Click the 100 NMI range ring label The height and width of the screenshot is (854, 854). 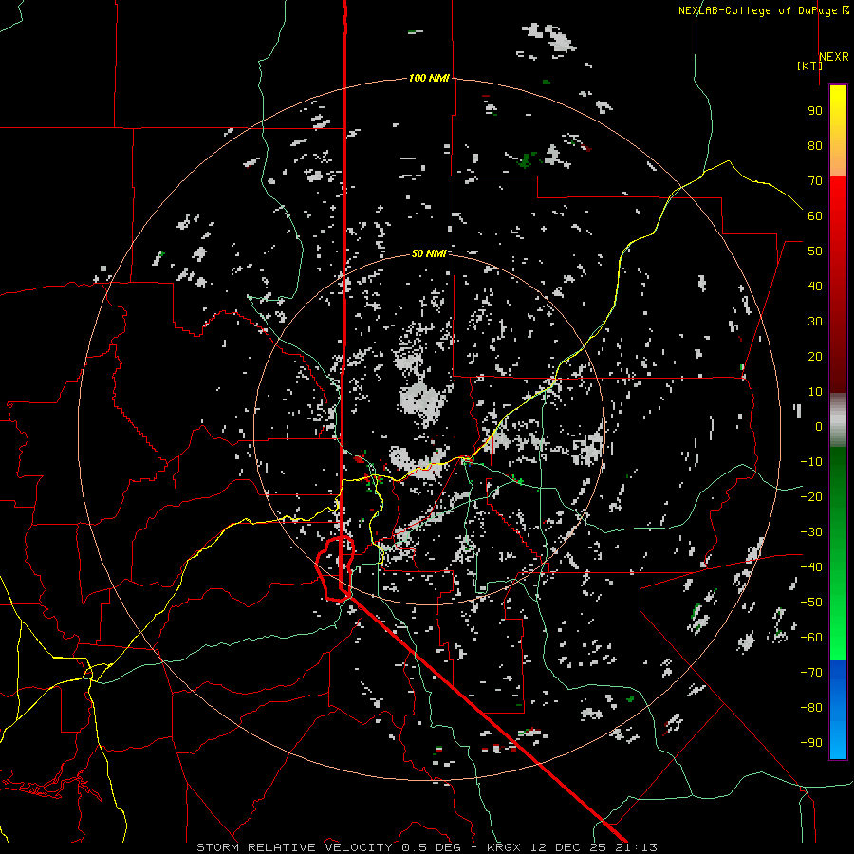429,78
